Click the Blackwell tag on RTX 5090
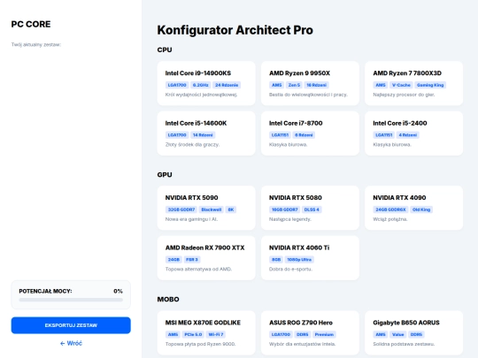 pyautogui.click(x=212, y=209)
